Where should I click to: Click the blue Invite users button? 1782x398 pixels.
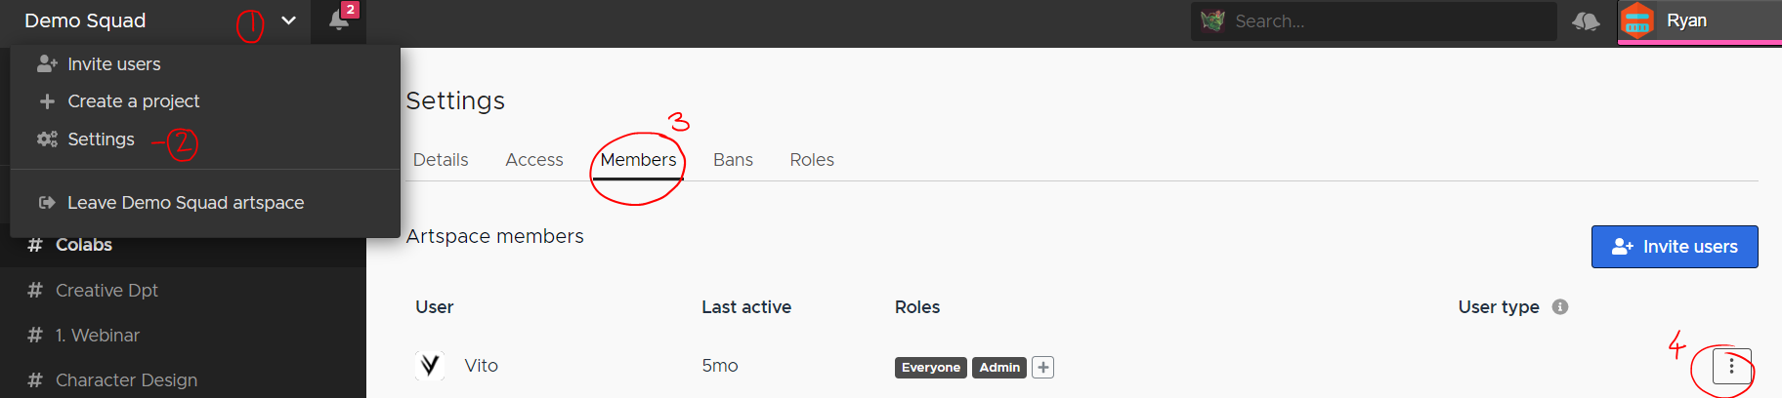tap(1675, 247)
